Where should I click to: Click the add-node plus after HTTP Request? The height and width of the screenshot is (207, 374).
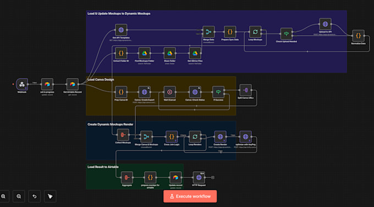coord(213,177)
